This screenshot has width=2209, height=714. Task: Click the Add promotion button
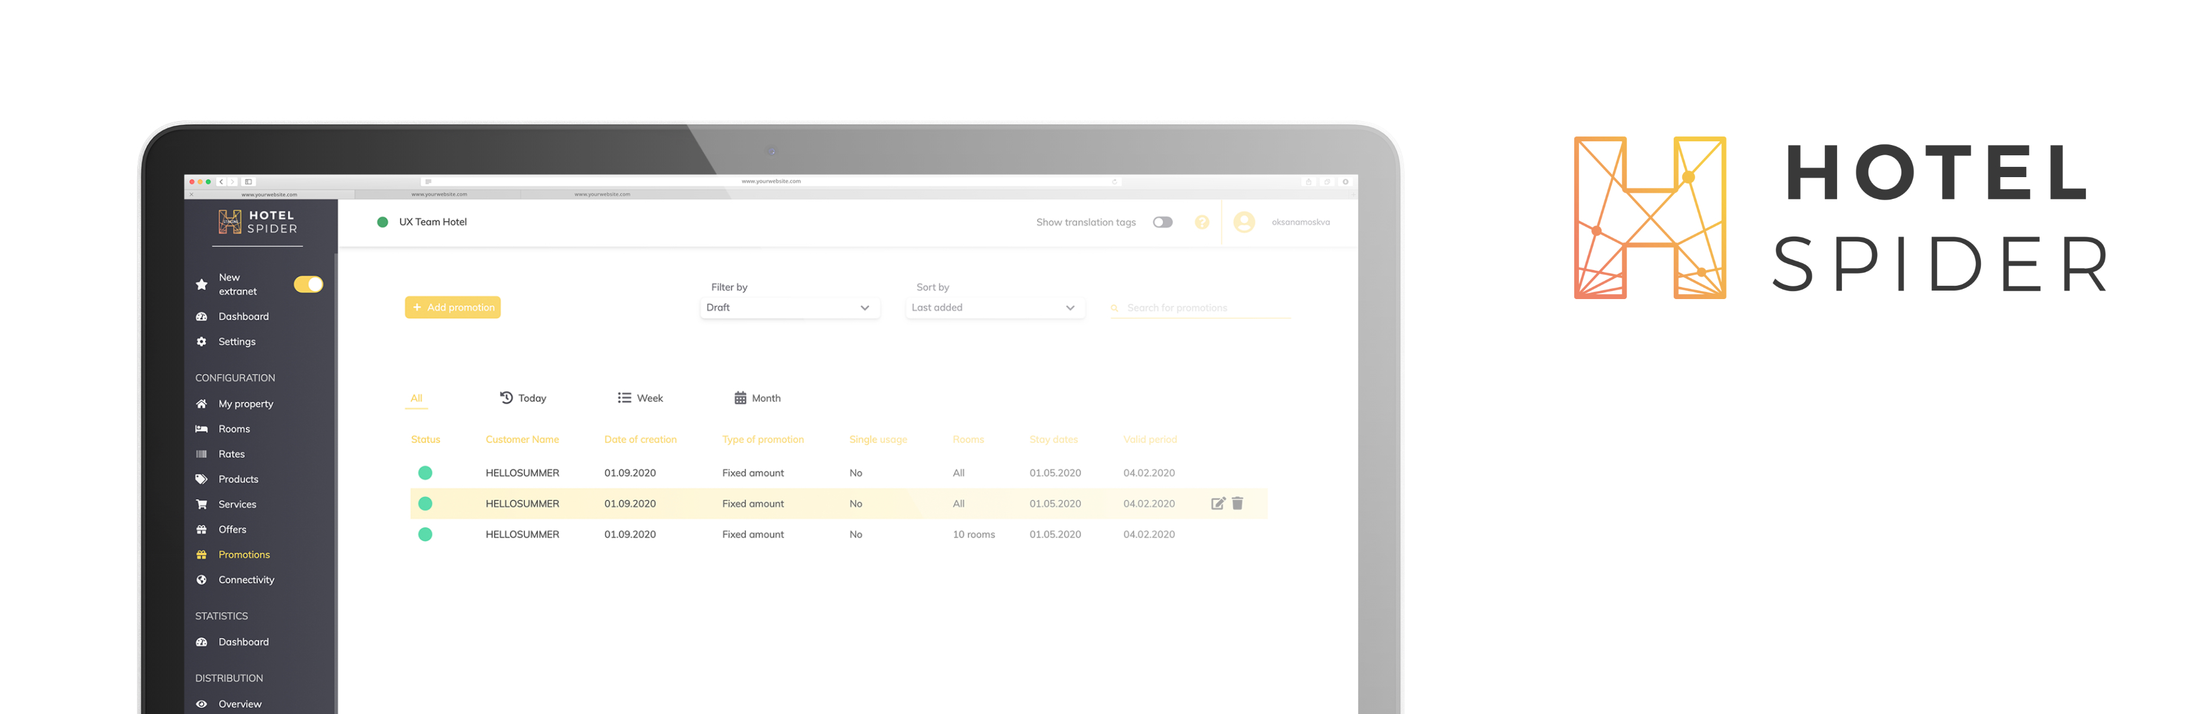coord(453,307)
